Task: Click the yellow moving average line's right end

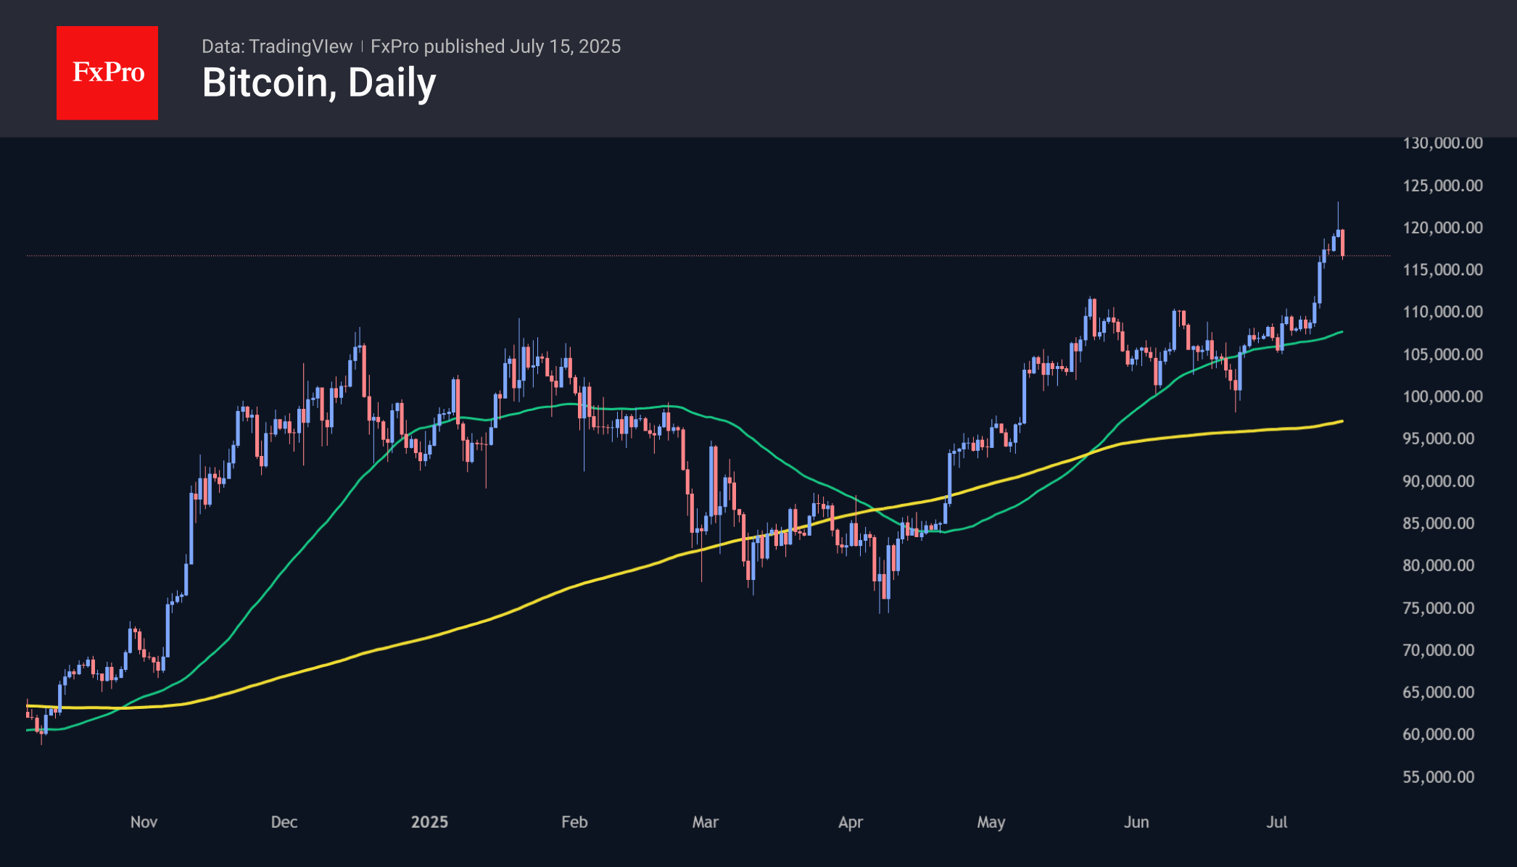Action: tap(1342, 421)
